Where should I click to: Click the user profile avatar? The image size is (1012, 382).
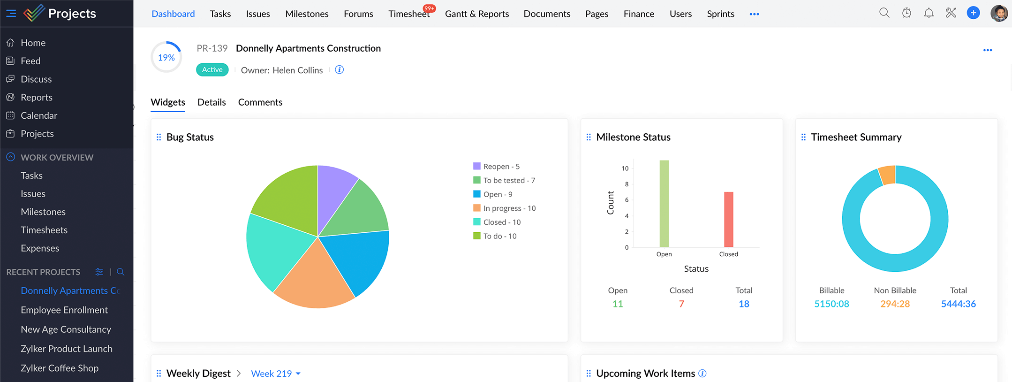coord(999,13)
